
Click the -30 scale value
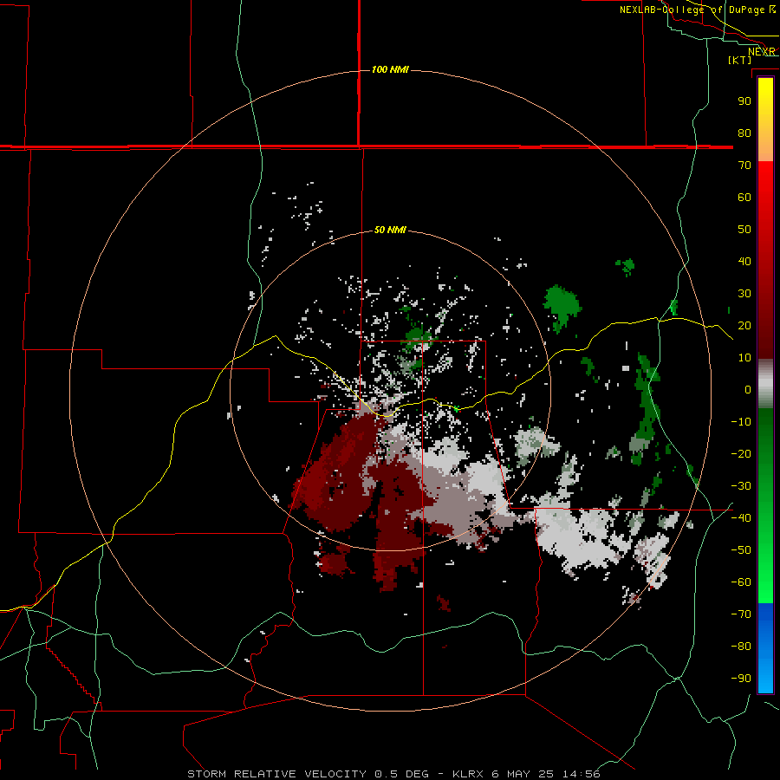coord(741,486)
